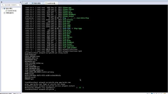
Task: Select CentOS 64 位 in the library tree
Action: (12, 11)
